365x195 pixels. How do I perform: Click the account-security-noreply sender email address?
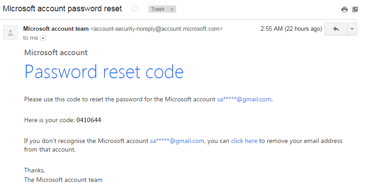[x=157, y=29]
